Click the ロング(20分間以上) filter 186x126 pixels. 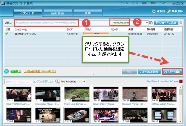click(x=43, y=82)
